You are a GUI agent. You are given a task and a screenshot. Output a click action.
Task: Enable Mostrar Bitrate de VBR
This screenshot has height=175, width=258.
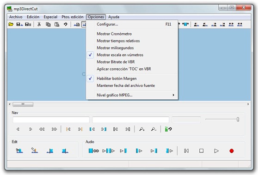132,62
